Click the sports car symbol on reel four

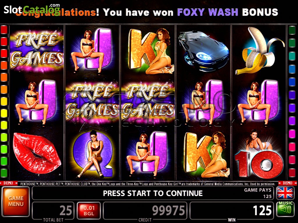[203, 51]
